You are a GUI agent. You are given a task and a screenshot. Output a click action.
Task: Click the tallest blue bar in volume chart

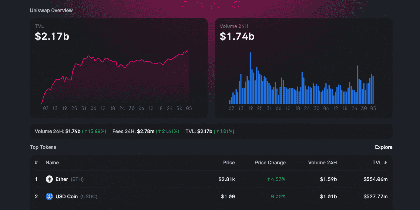coord(250,78)
